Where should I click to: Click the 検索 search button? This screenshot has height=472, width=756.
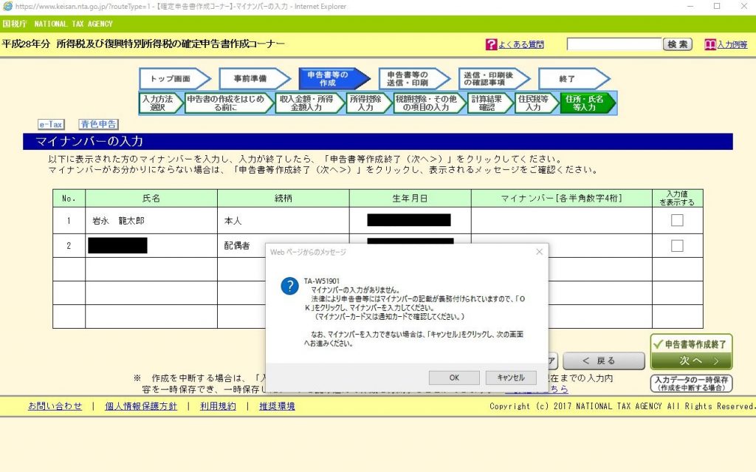678,44
